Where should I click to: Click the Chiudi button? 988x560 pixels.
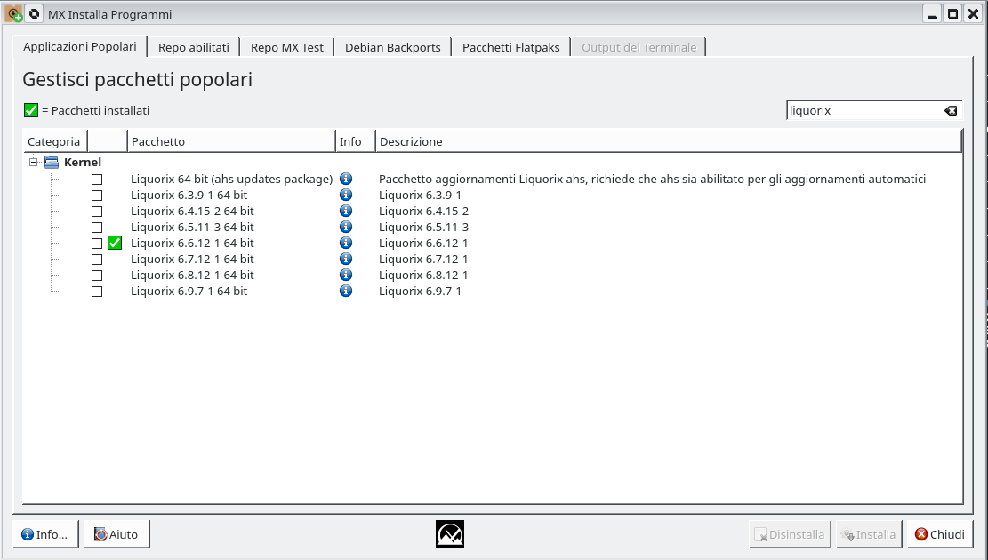(x=939, y=534)
